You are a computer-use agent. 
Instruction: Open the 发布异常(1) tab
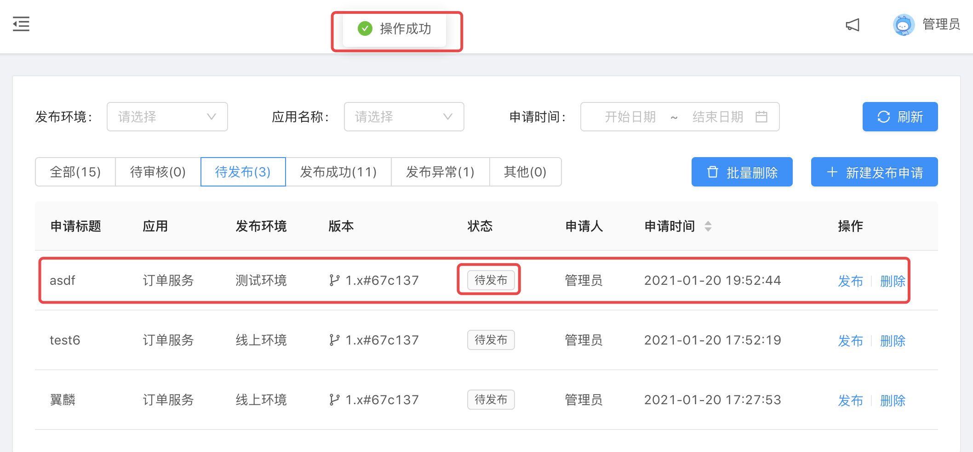(441, 172)
